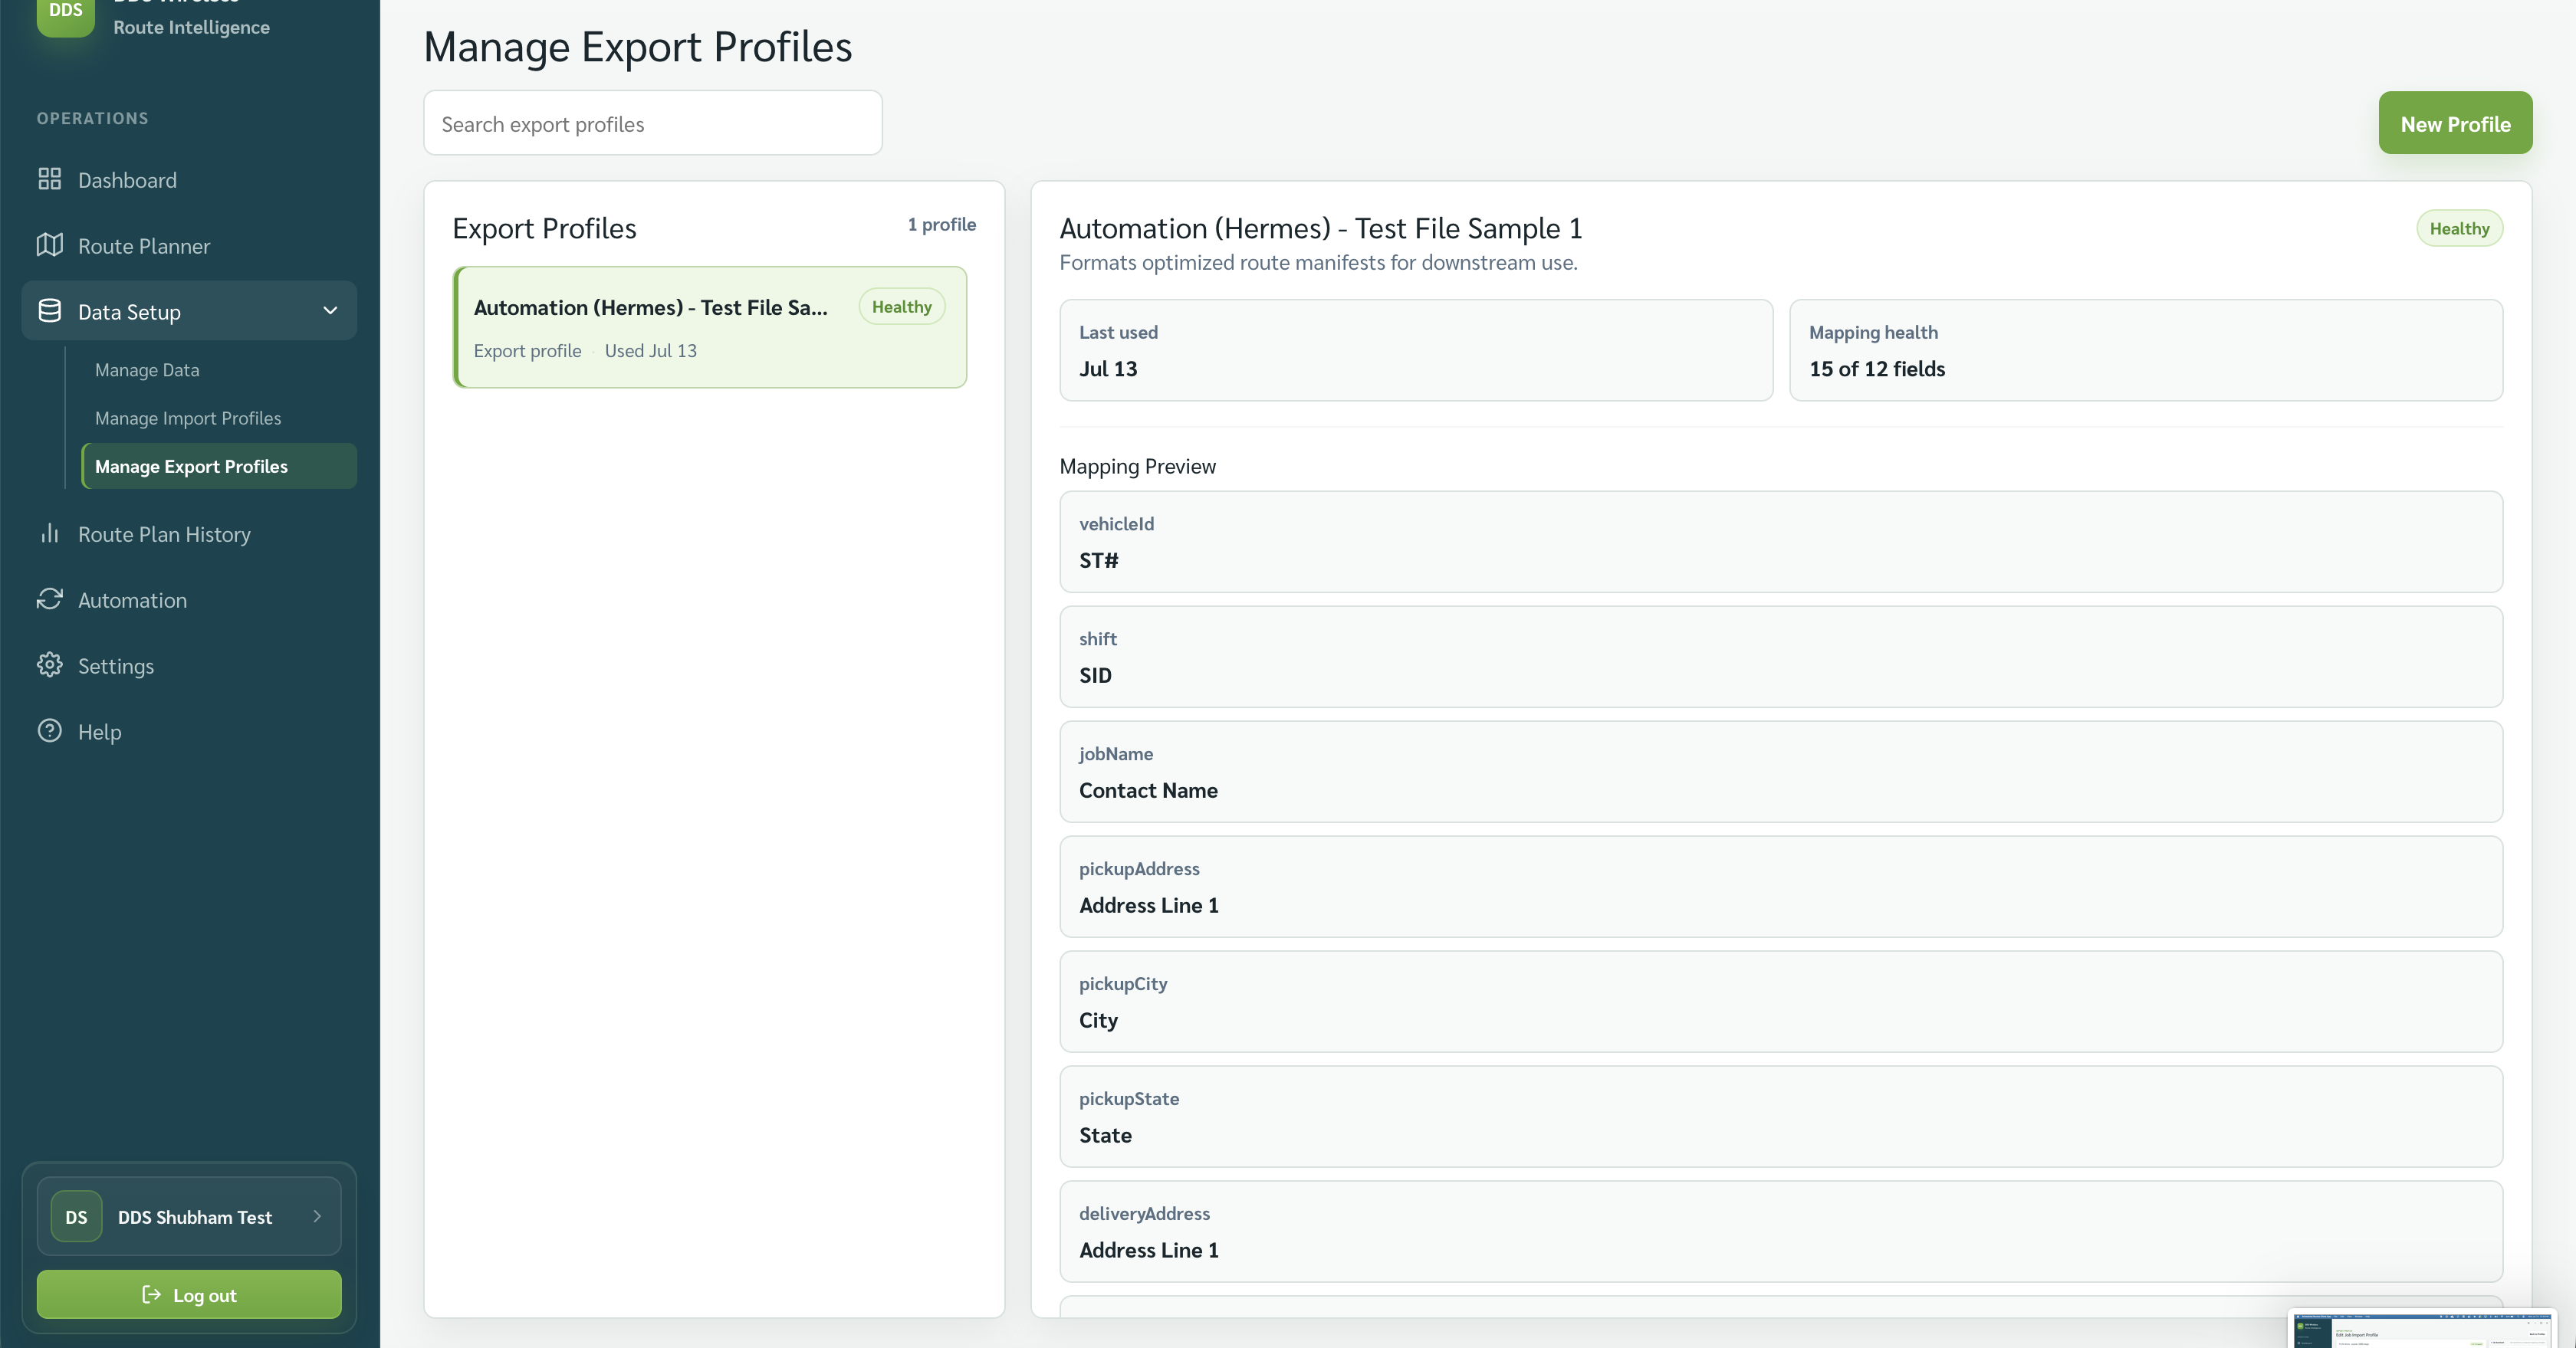Click the pickupAddress Address Line 1 row

[x=1781, y=887]
